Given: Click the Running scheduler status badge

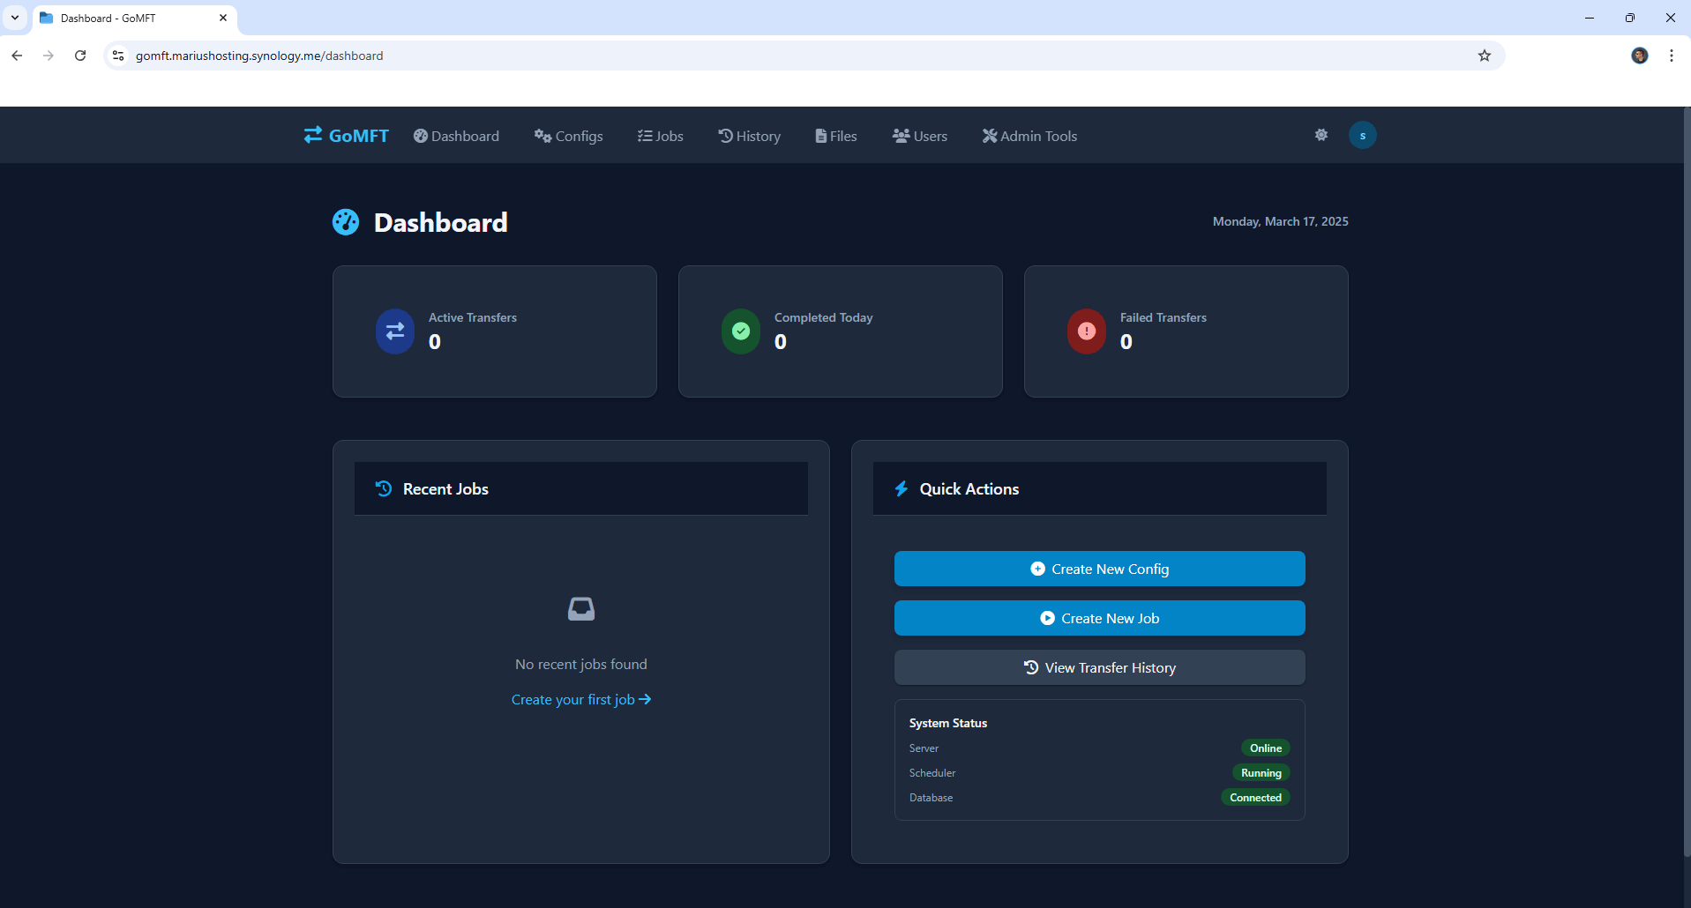Looking at the screenshot, I should [x=1261, y=772].
